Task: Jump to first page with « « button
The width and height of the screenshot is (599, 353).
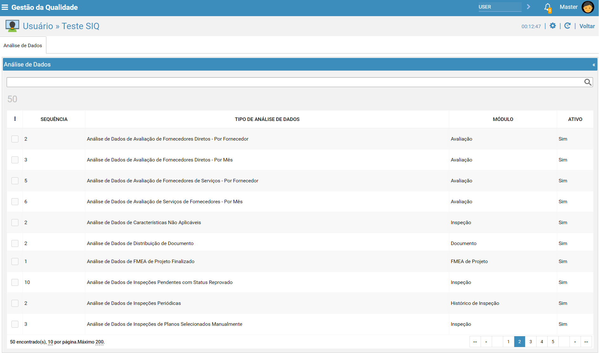Action: (475, 342)
